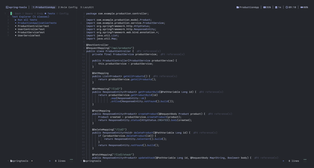Select the Endp view radio

(x=35, y=14)
